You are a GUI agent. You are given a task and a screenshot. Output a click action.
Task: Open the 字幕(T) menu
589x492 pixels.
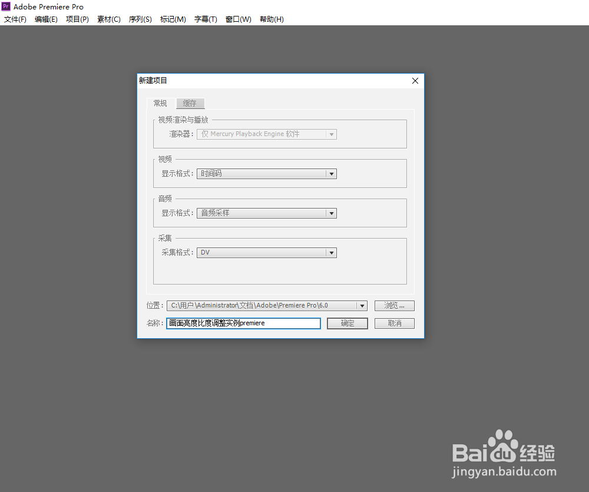coord(206,19)
